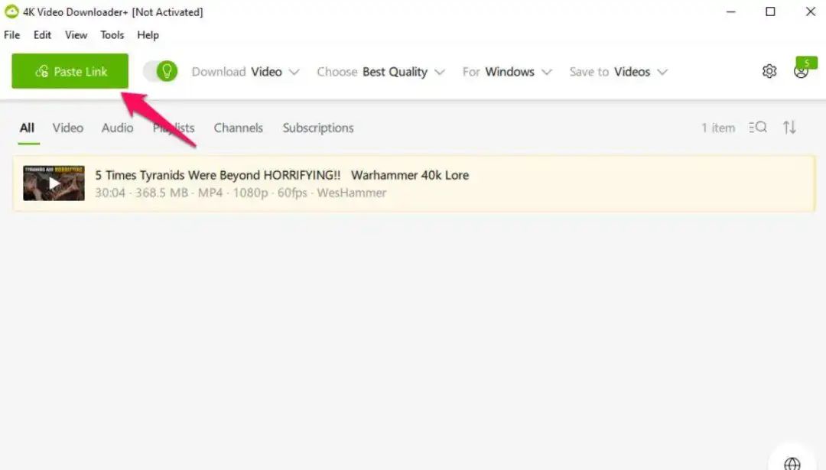Image resolution: width=826 pixels, height=470 pixels.
Task: Open settings via gear icon
Action: pos(769,71)
